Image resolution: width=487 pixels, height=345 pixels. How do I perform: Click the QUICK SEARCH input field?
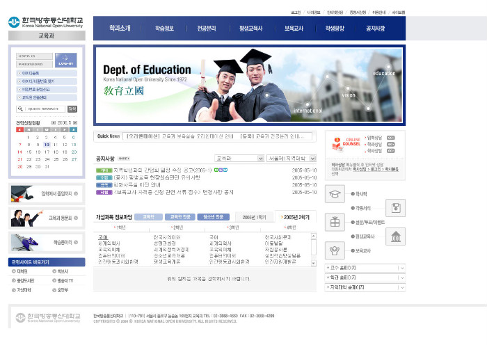point(45,109)
